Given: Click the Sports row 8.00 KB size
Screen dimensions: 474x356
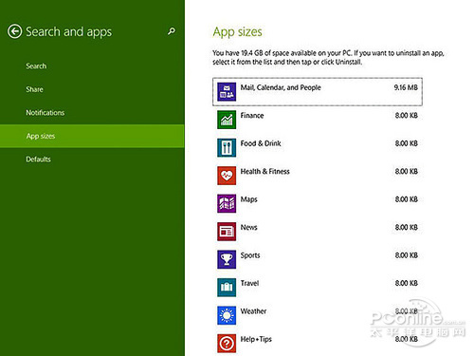Looking at the screenshot, I should pyautogui.click(x=407, y=255).
